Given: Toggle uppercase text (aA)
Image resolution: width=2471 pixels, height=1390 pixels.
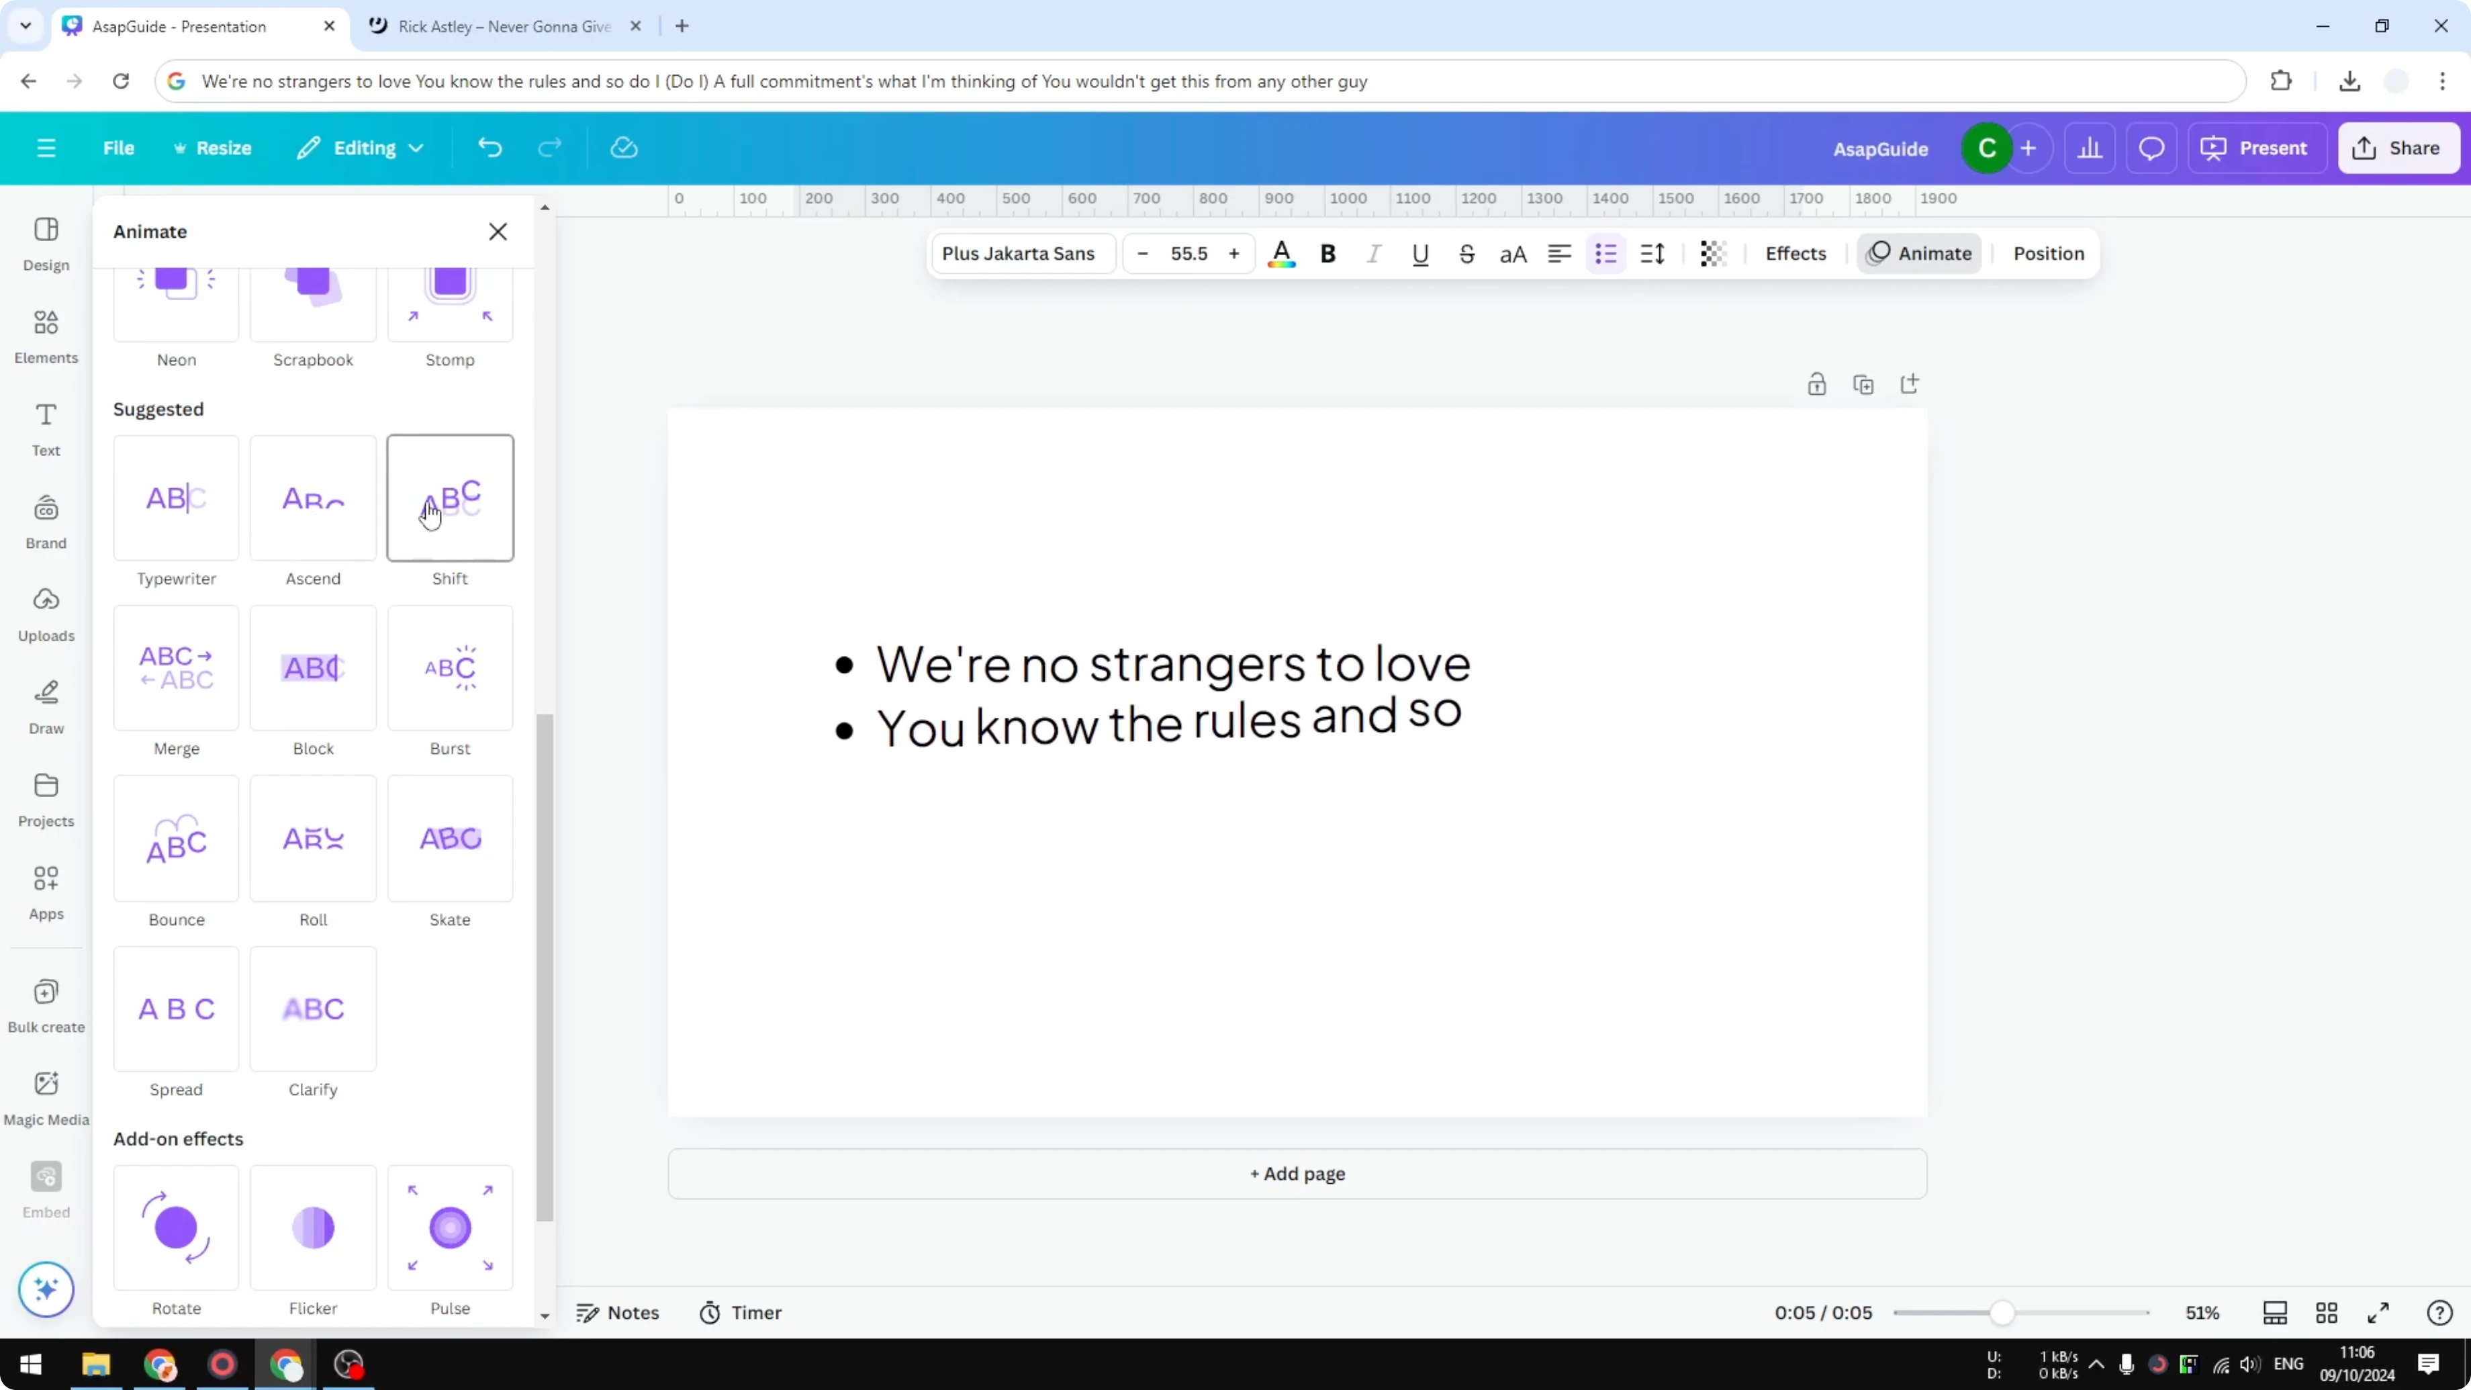Looking at the screenshot, I should coord(1513,254).
